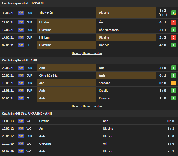The image size is (178, 156).
Task: Click 2 : 1 score of 02.04.09 match
Action: click(x=170, y=151)
